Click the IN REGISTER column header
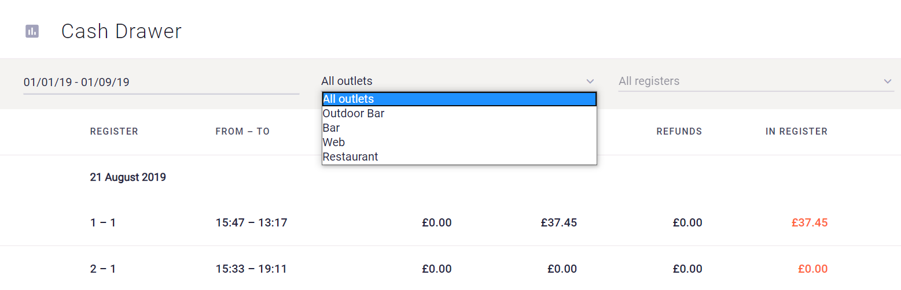The image size is (901, 290). [796, 132]
